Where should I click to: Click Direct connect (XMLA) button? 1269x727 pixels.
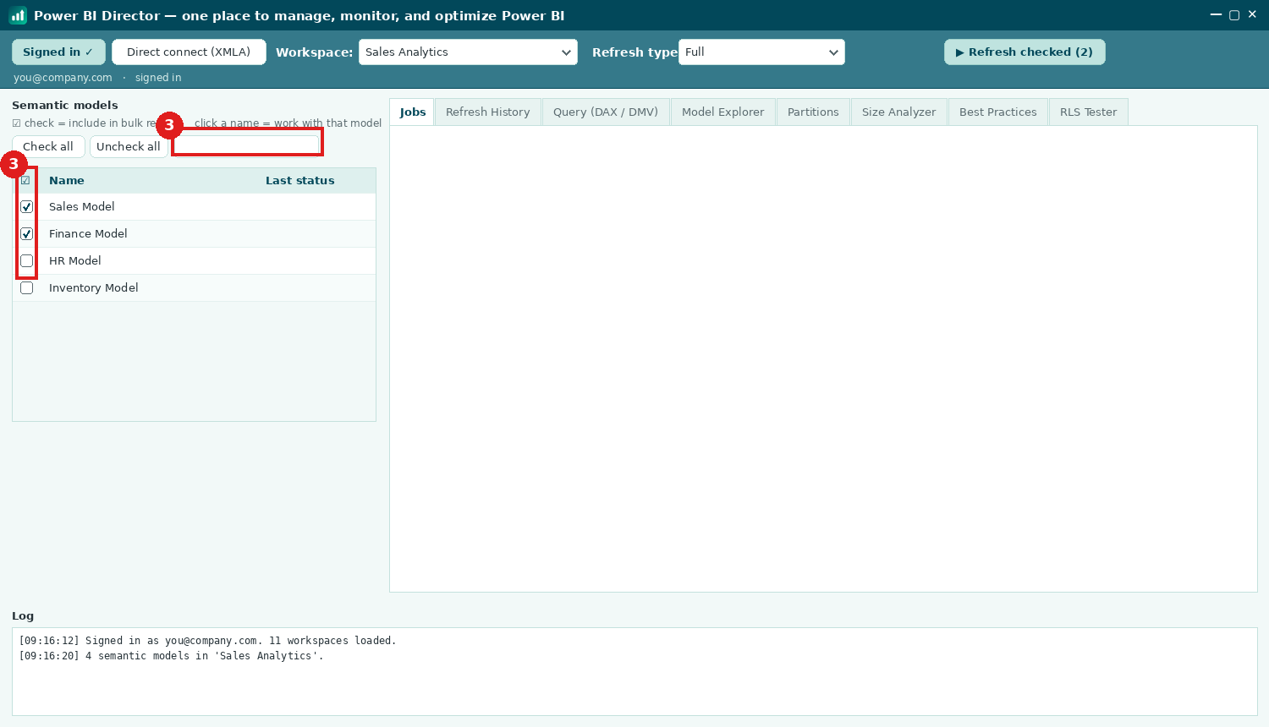[189, 52]
